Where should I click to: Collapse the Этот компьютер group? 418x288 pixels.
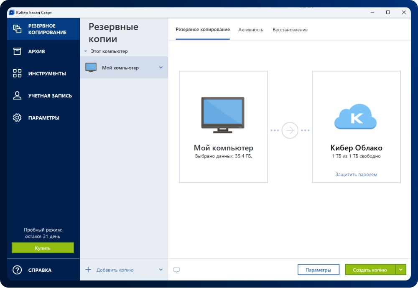click(x=86, y=51)
